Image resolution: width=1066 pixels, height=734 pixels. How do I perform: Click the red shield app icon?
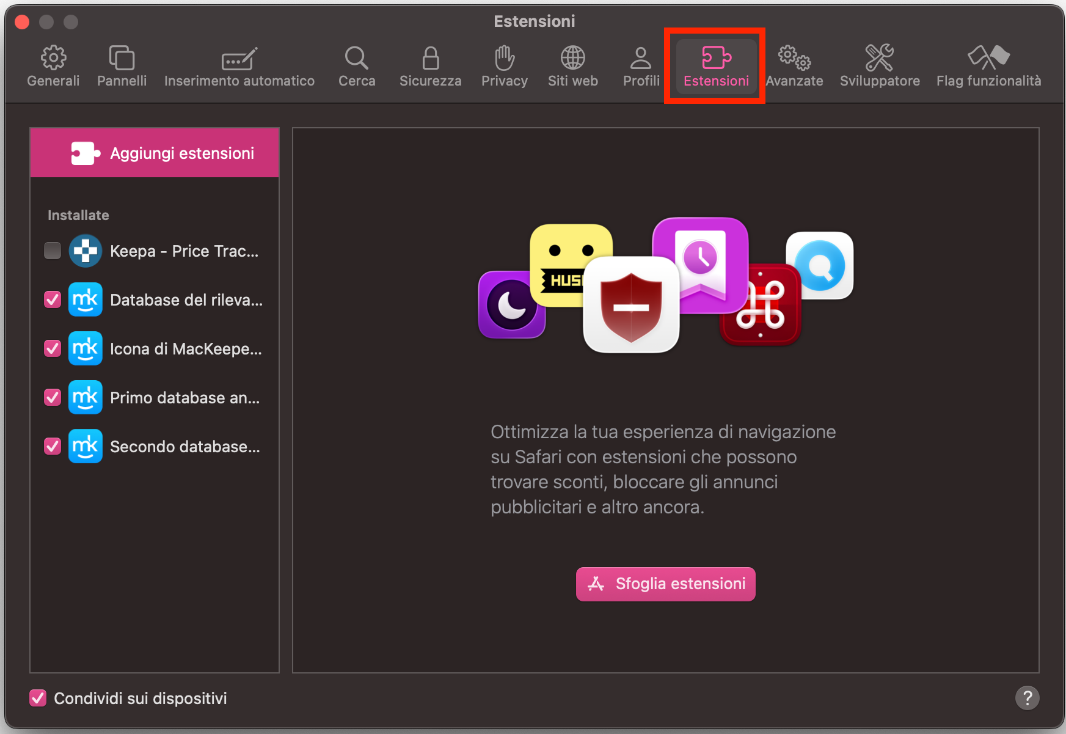pyautogui.click(x=631, y=305)
